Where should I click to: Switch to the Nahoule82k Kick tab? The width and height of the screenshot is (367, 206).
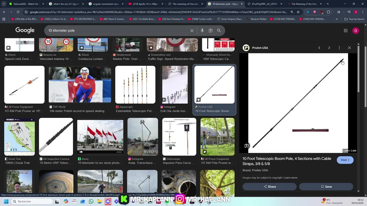click(25, 4)
